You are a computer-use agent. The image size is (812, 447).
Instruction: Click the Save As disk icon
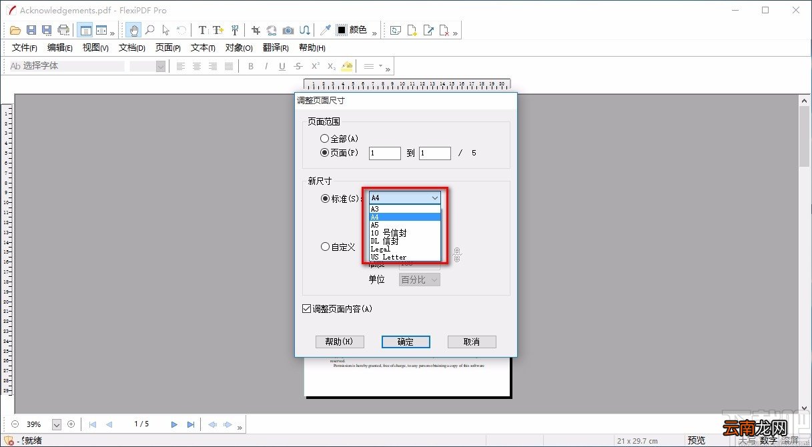coord(47,30)
